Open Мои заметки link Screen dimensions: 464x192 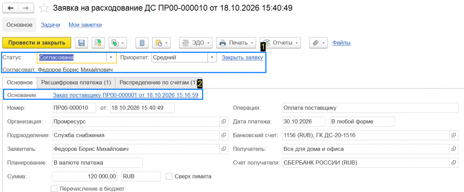85,25
